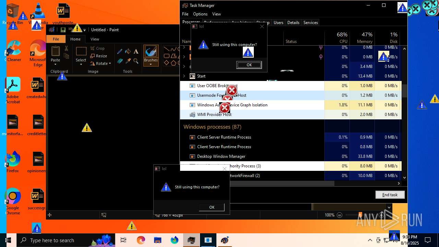Open the CCleaner desktop shortcut
Image resolution: width=439 pixels, height=247 pixels.
tap(13, 51)
